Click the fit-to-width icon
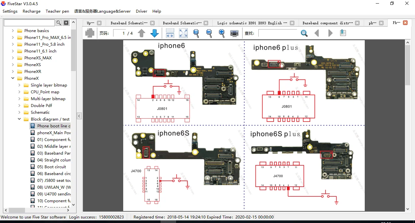 [x=170, y=33]
